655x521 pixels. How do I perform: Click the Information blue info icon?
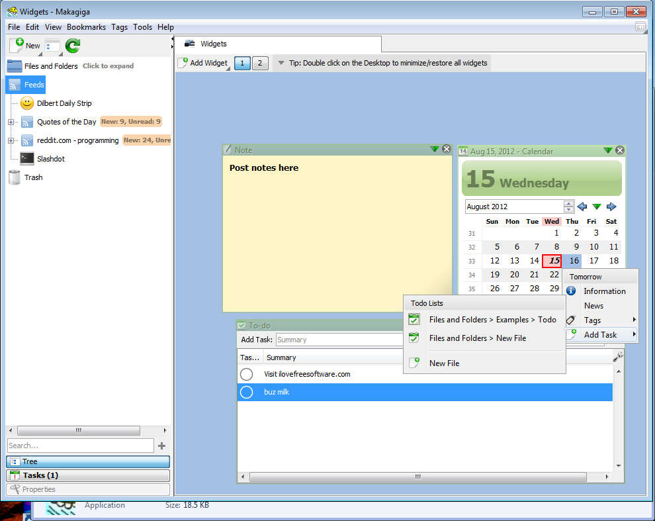pos(571,291)
